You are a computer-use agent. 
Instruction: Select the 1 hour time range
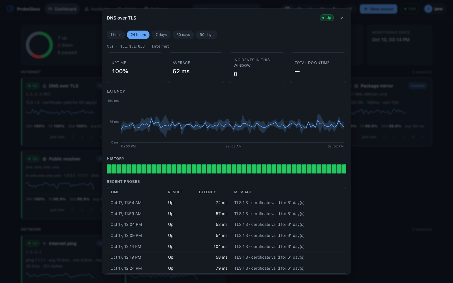(116, 35)
